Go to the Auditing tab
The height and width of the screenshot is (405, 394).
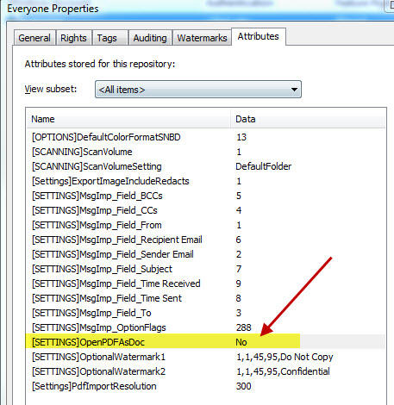click(150, 38)
